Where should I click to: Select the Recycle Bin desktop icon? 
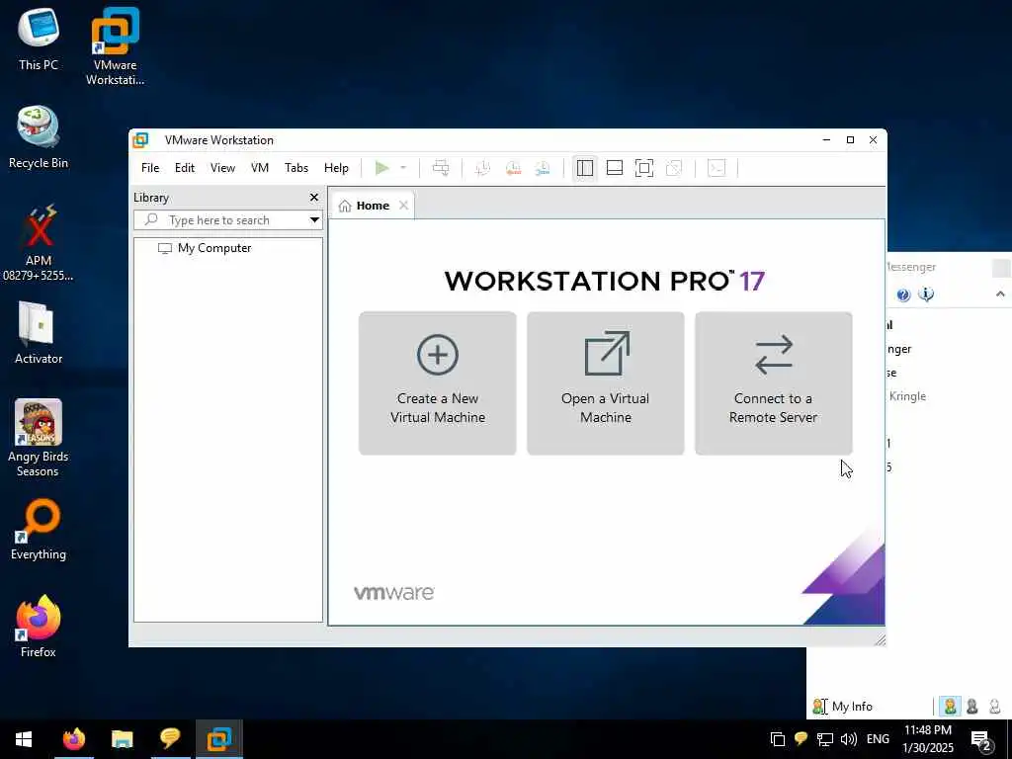point(39,137)
